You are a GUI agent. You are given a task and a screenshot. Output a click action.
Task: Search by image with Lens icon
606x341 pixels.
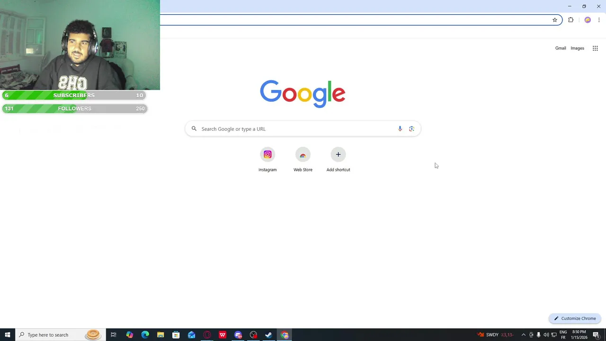coord(411,129)
